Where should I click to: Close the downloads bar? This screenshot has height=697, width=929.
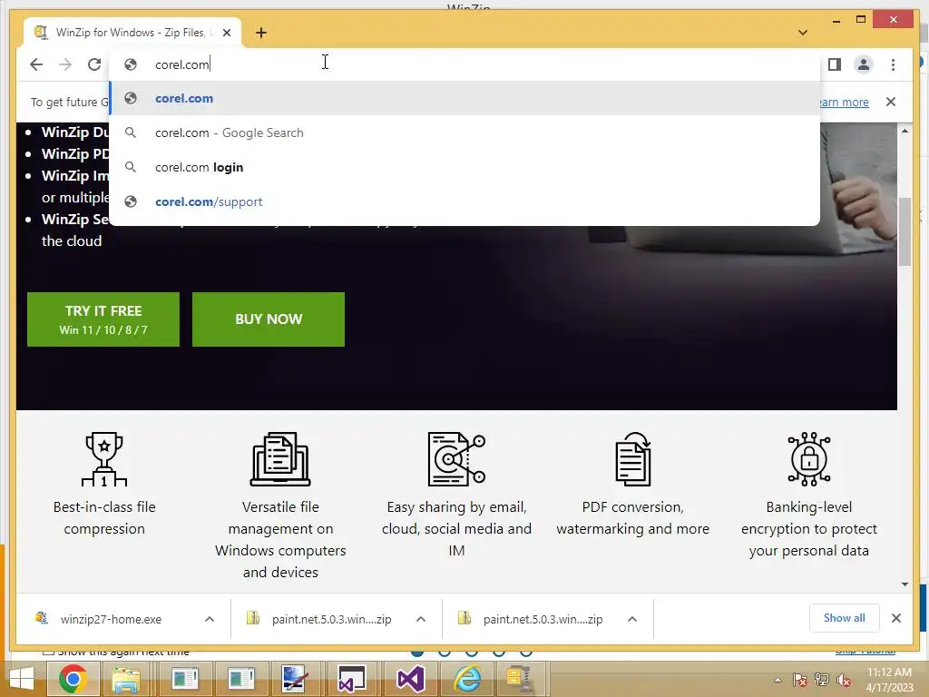pyautogui.click(x=896, y=618)
